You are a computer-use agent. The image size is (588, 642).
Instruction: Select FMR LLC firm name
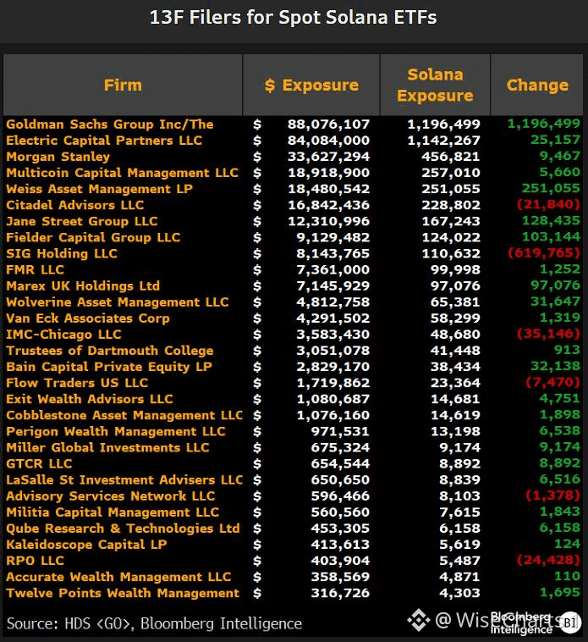pos(35,270)
